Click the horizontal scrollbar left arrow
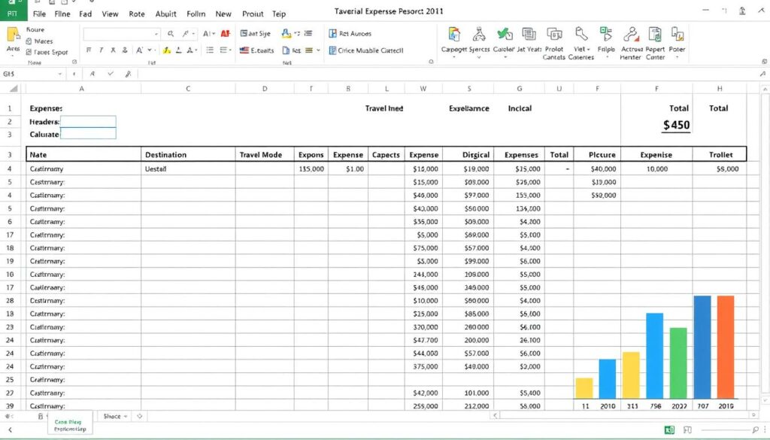The image size is (770, 440). click(495, 415)
